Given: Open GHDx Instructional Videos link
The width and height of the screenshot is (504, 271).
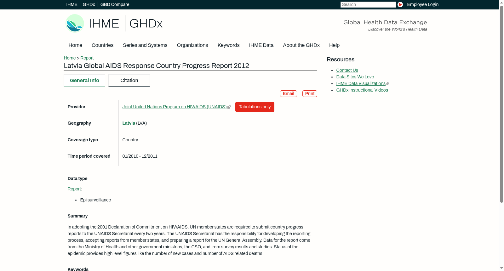Looking at the screenshot, I should [x=362, y=90].
